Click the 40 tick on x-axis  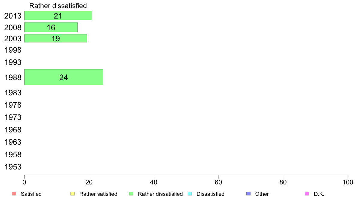154,182
